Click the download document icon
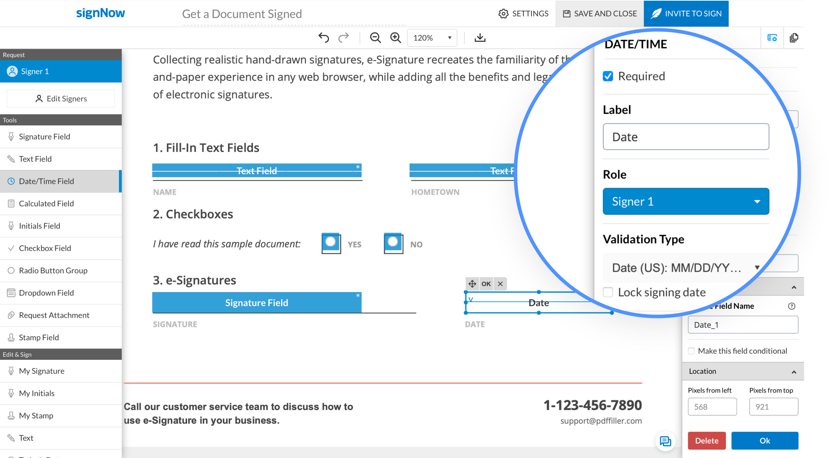Viewport: 836px width, 458px height. click(x=480, y=37)
